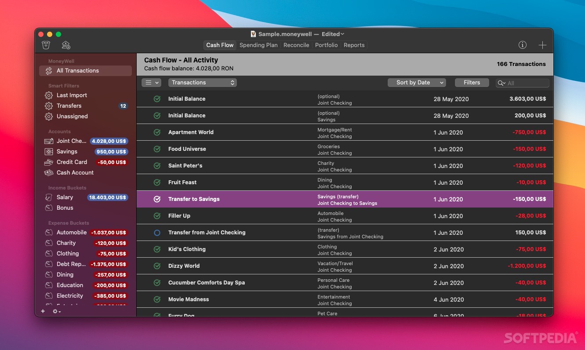Switch to the Spending Plan tab
Image resolution: width=585 pixels, height=350 pixels.
258,45
